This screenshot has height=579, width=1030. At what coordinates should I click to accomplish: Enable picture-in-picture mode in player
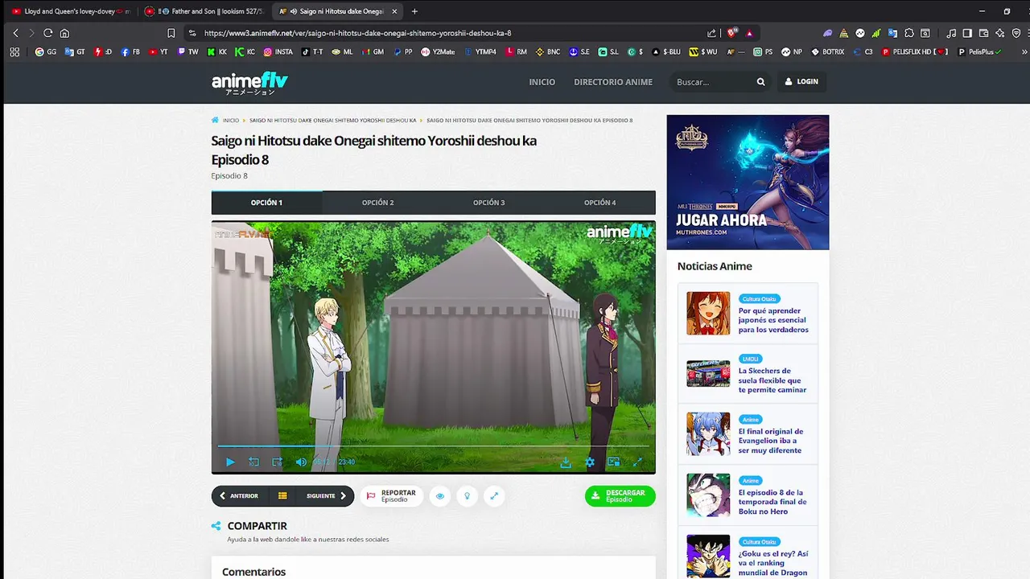[x=614, y=462]
